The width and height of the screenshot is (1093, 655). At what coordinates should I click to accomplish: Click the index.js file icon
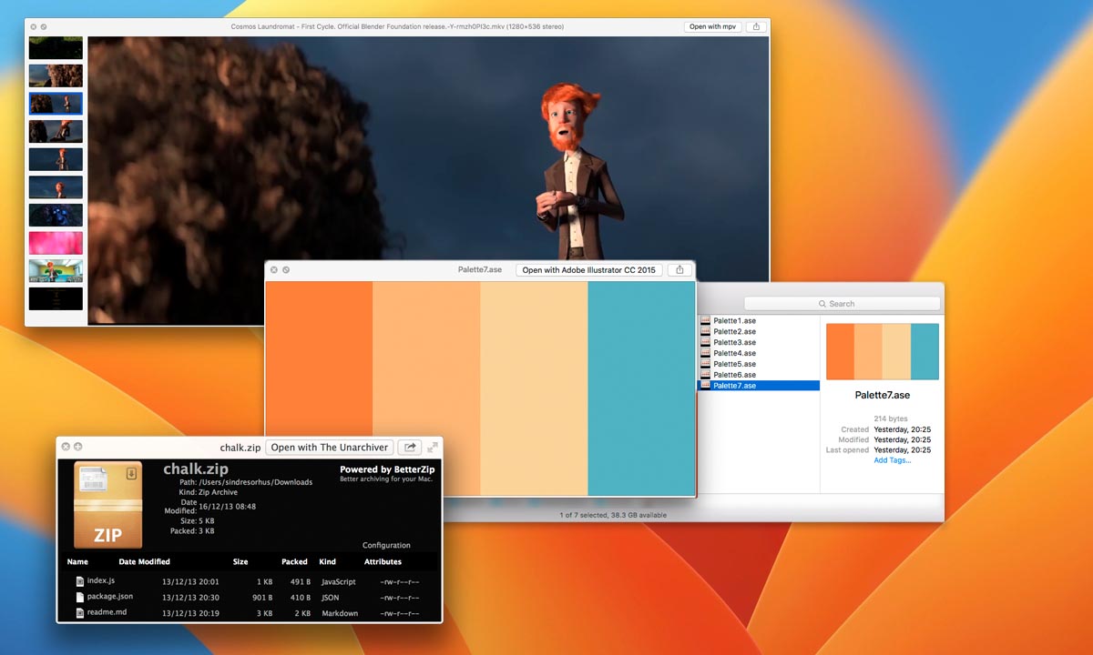click(79, 581)
